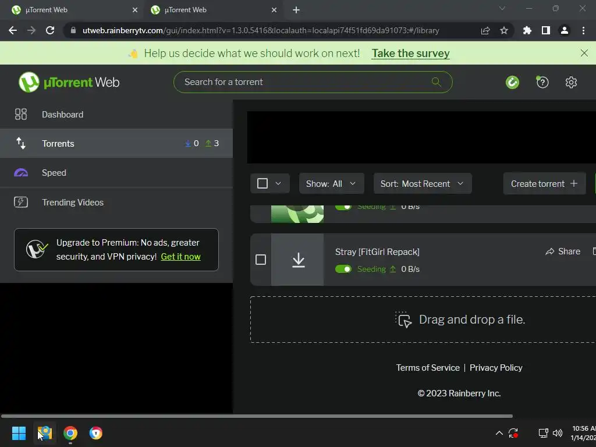Image resolution: width=596 pixels, height=447 pixels.
Task: Open the Show: All filter dropdown
Action: point(331,183)
